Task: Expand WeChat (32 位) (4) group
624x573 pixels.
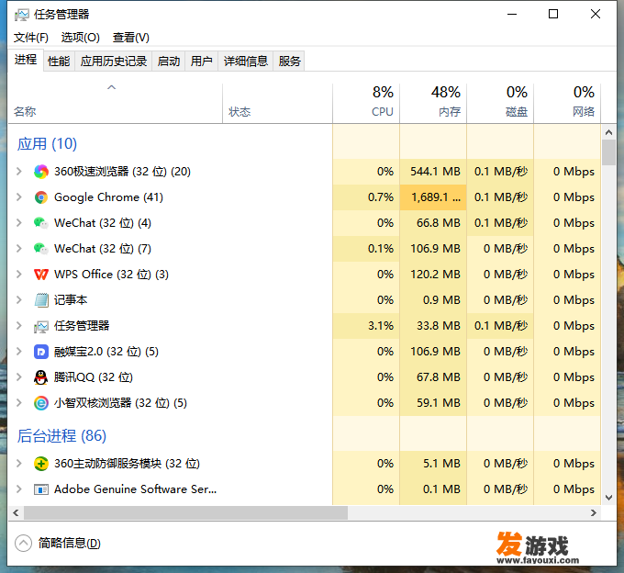Action: click(18, 223)
